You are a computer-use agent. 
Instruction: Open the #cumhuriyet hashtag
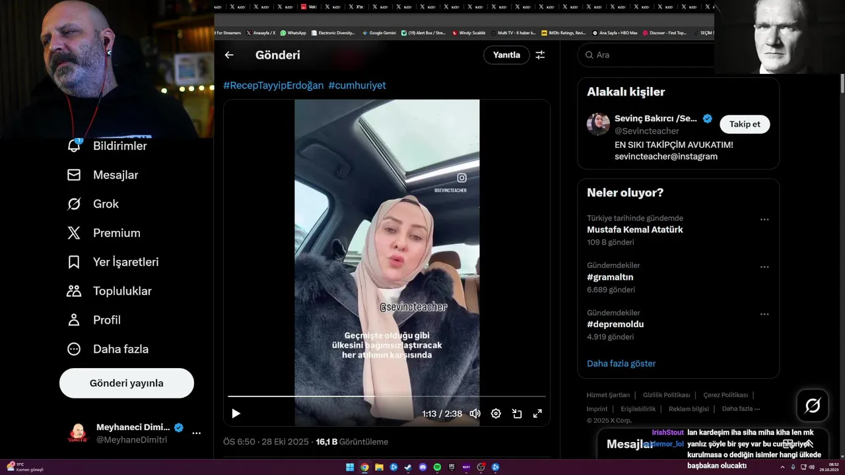pos(357,85)
